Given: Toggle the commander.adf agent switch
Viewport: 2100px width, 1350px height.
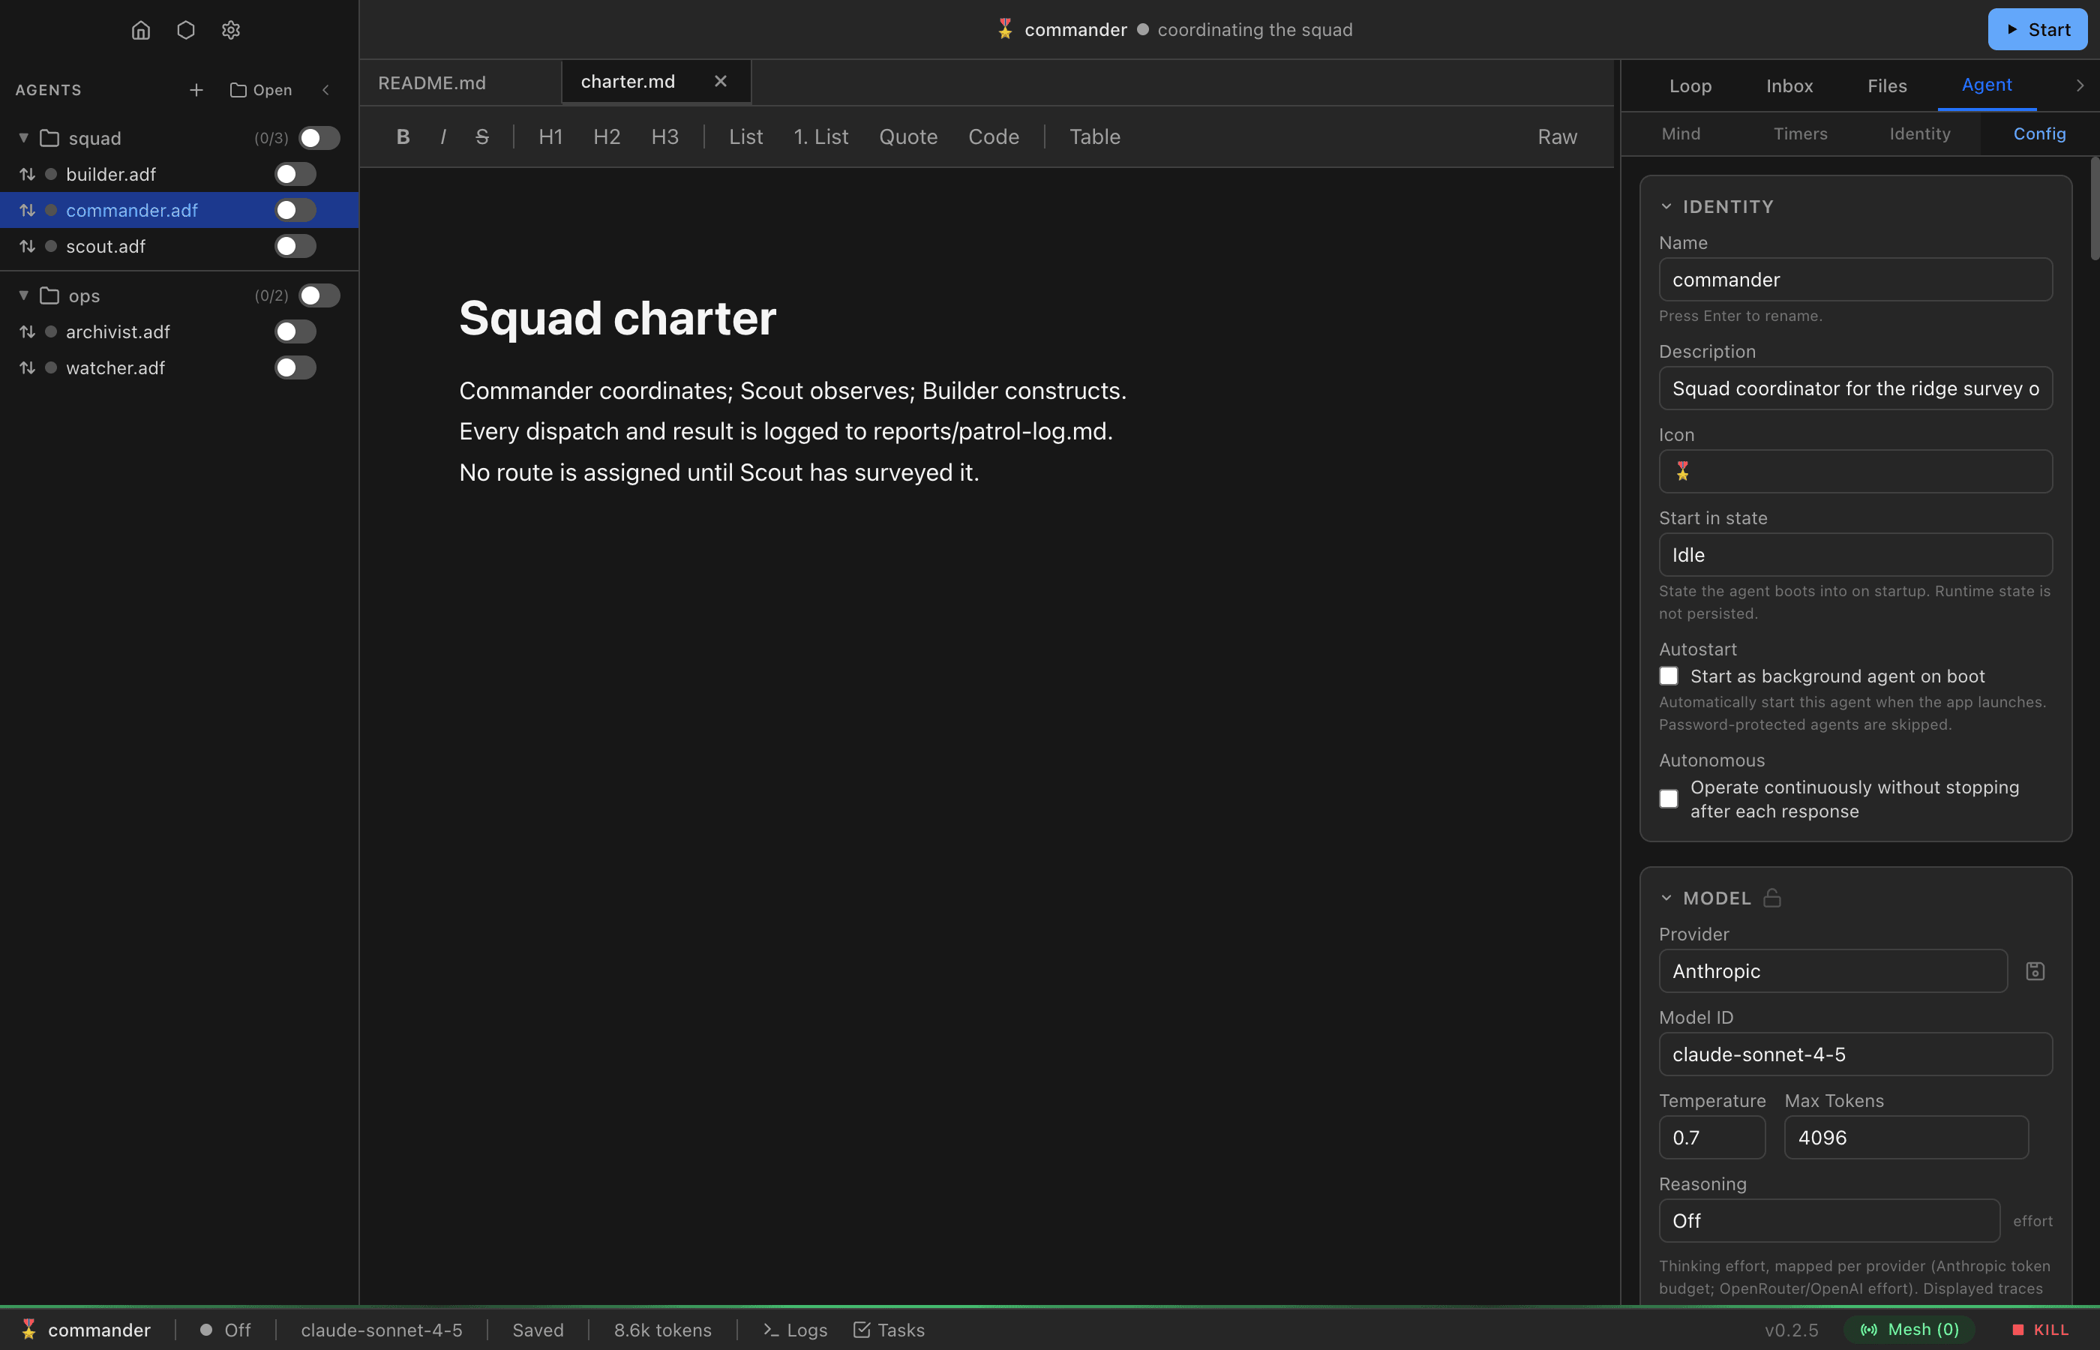Looking at the screenshot, I should click(295, 211).
